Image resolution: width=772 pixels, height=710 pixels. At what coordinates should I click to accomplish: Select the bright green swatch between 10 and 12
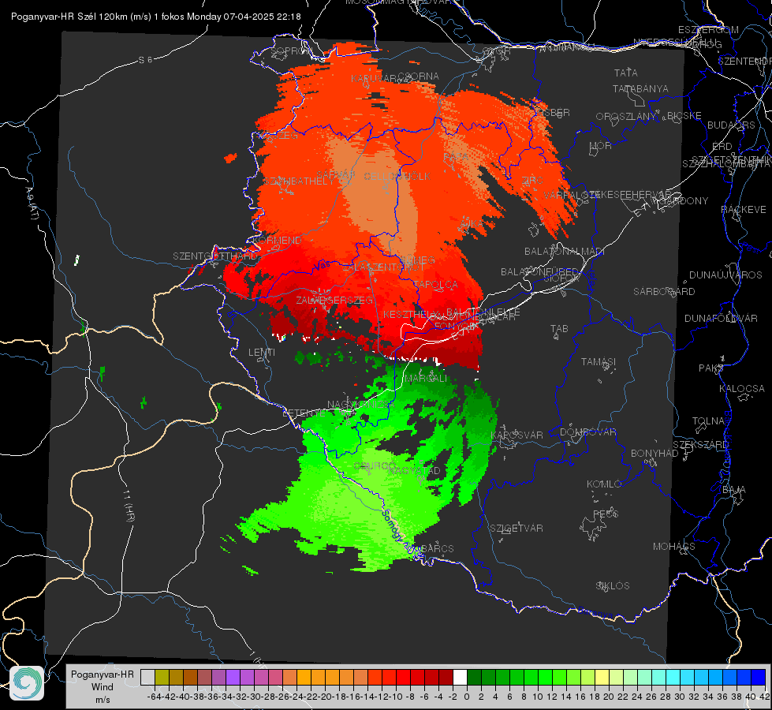[545, 678]
